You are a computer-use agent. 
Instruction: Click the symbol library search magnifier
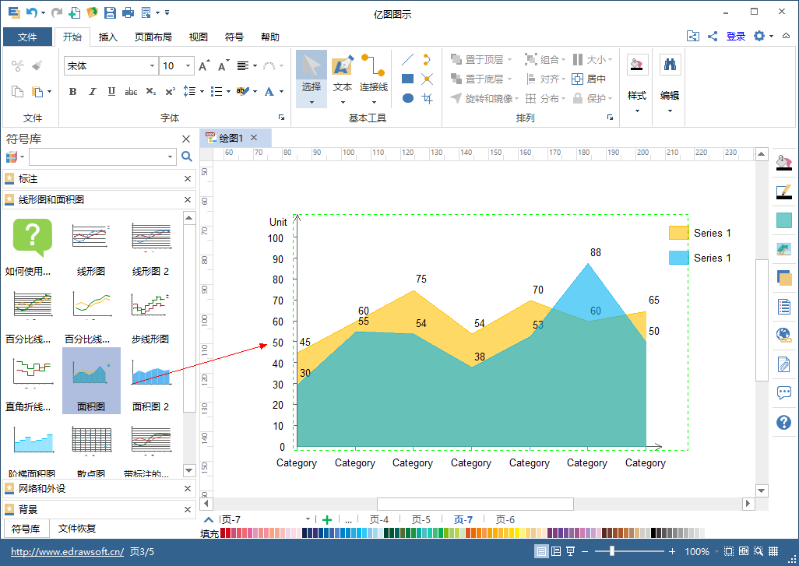tap(186, 157)
